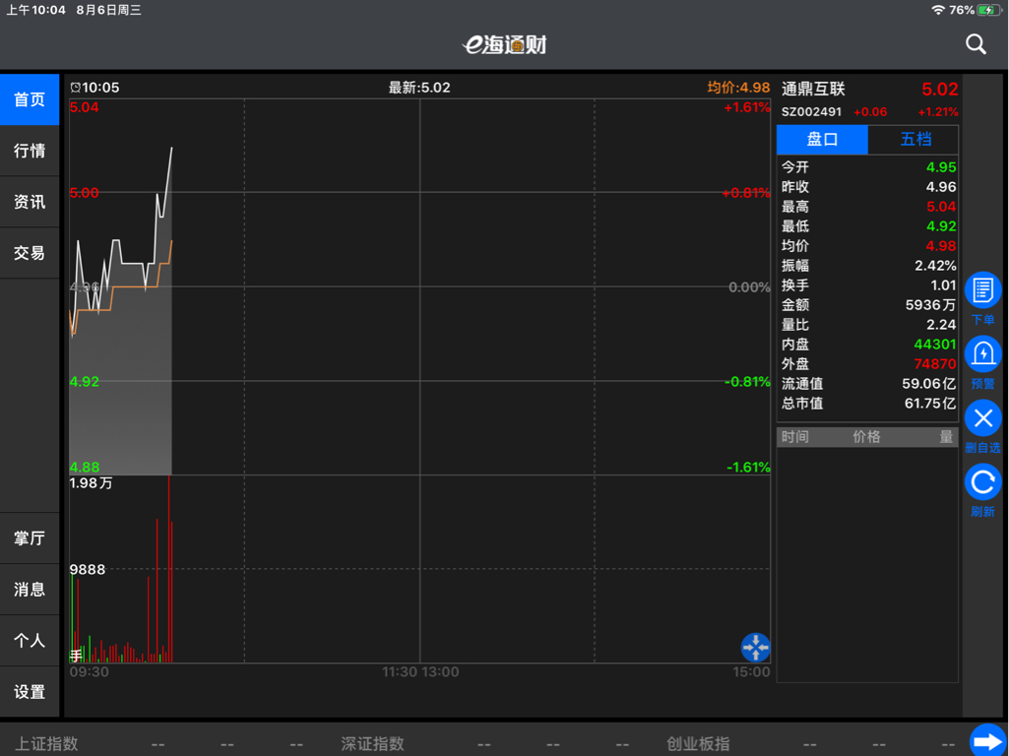Go to 首页 in the sidebar
The image size is (1009, 756).
pyautogui.click(x=30, y=99)
